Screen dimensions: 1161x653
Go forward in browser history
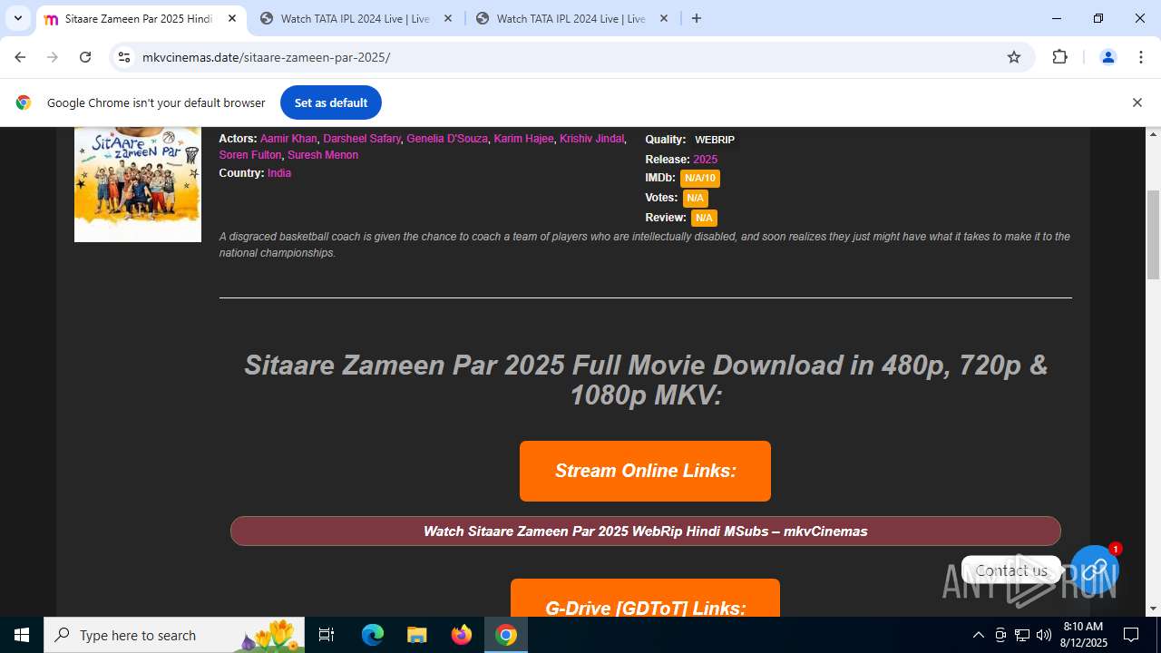coord(53,57)
